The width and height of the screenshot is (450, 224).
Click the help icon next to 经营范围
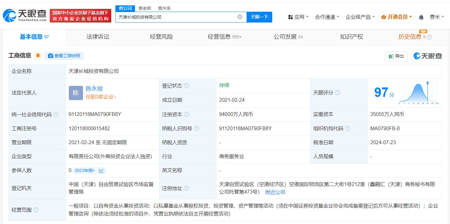(x=36, y=210)
